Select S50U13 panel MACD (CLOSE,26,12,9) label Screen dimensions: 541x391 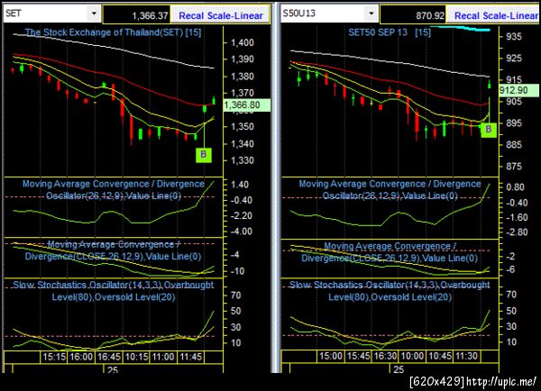[390, 252]
